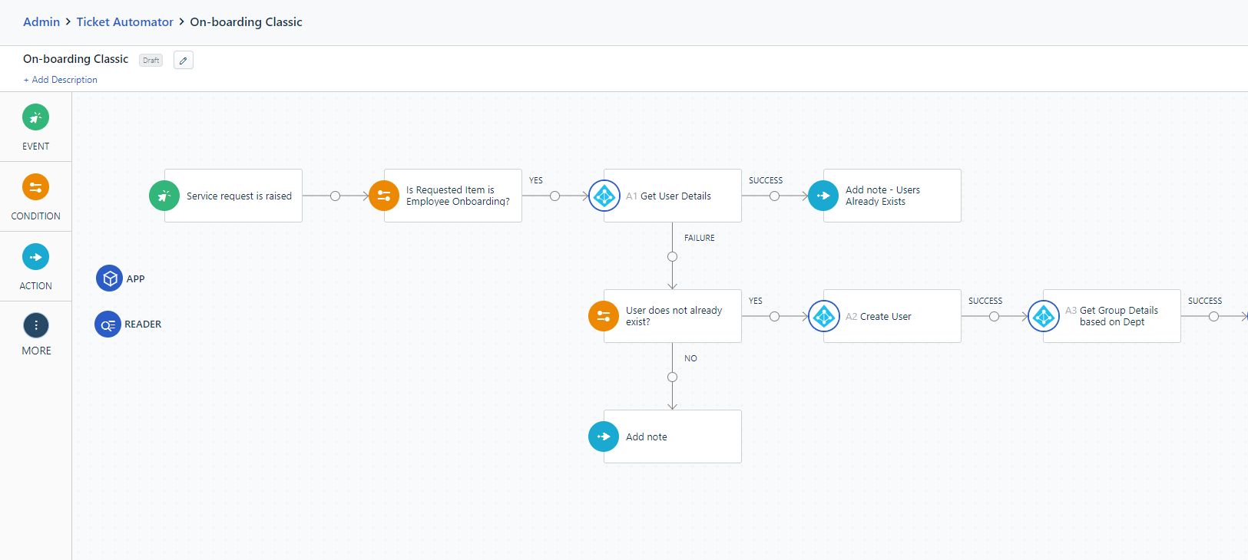Open the Admin breadcrumb link

tap(41, 22)
